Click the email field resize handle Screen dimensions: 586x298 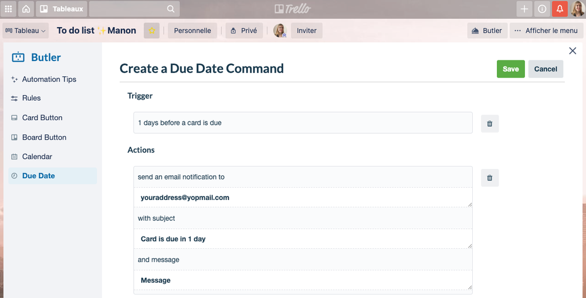click(x=470, y=205)
